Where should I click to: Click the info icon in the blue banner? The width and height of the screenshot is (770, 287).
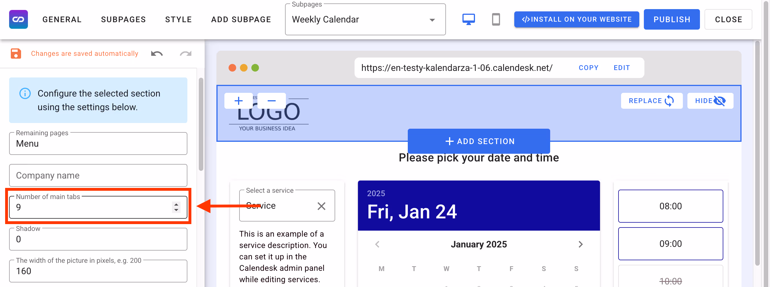(x=25, y=93)
